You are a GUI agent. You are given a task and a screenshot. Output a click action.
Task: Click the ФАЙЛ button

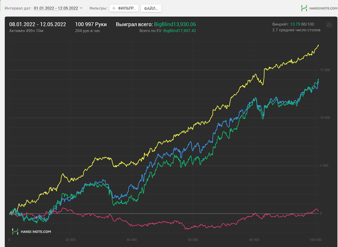(x=151, y=8)
